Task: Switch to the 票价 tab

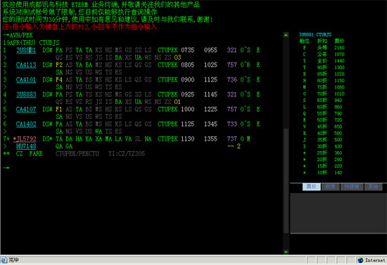Action: pyautogui.click(x=312, y=186)
